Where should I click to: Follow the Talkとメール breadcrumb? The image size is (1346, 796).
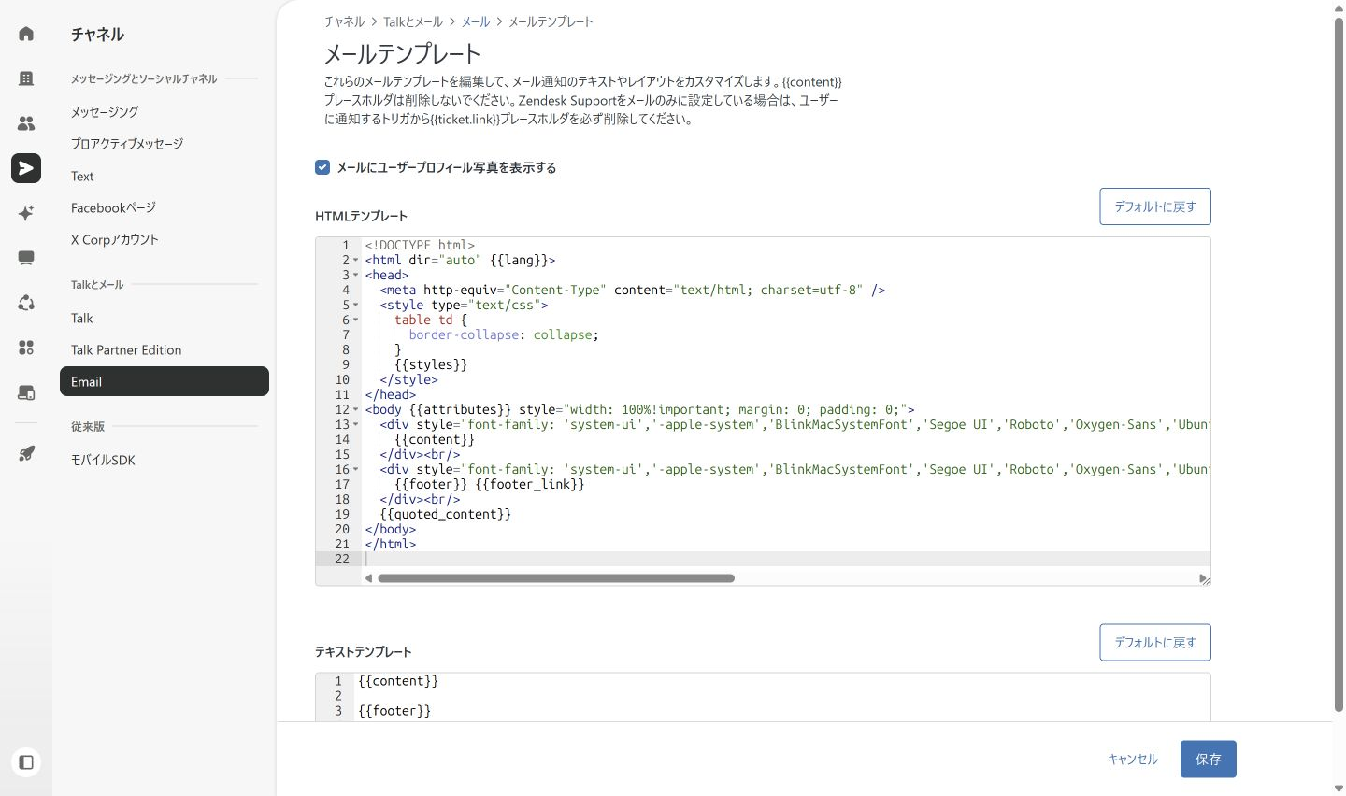click(413, 21)
